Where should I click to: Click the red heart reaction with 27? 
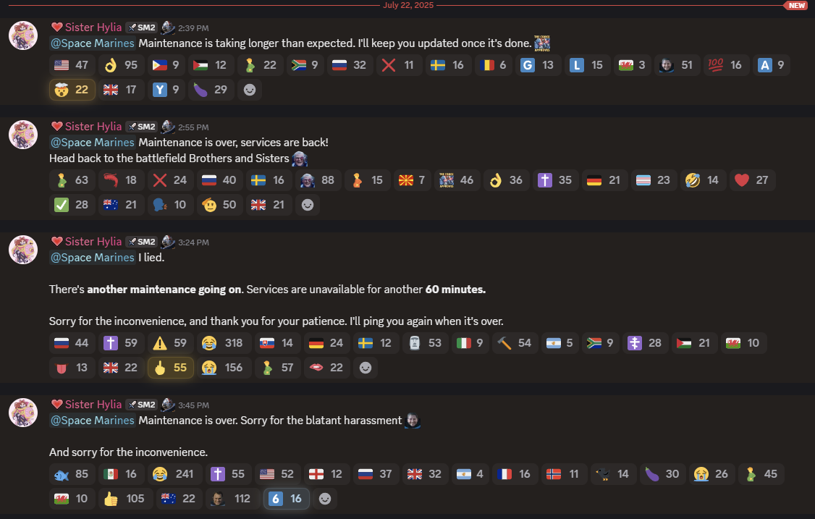tap(752, 180)
